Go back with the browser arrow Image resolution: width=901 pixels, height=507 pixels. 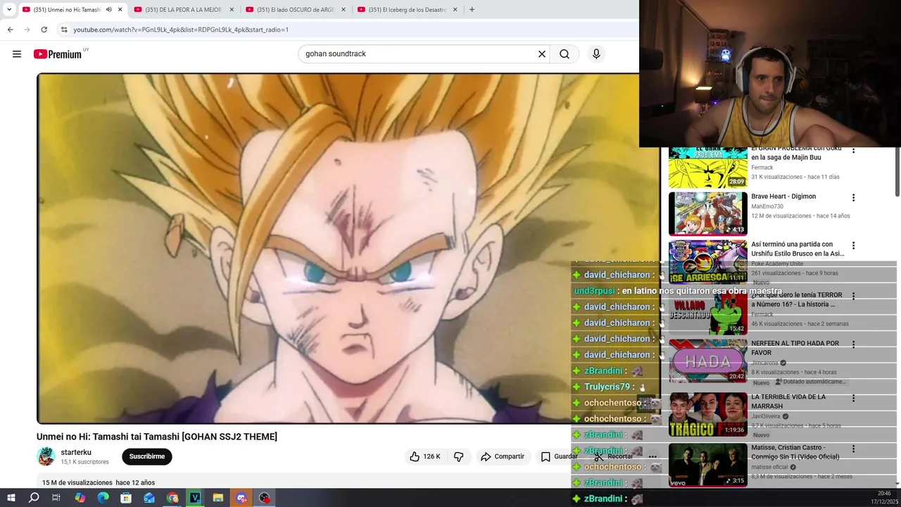point(10,30)
